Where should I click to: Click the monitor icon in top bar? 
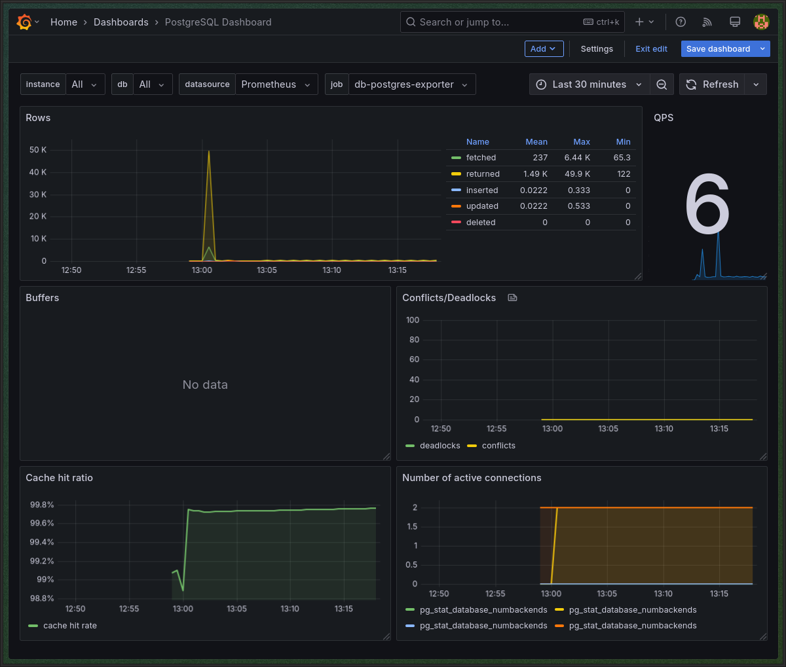tap(735, 22)
